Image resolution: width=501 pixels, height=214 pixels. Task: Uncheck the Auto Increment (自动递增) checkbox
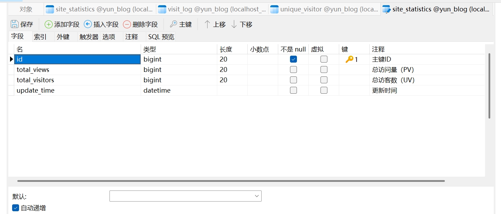(16, 208)
